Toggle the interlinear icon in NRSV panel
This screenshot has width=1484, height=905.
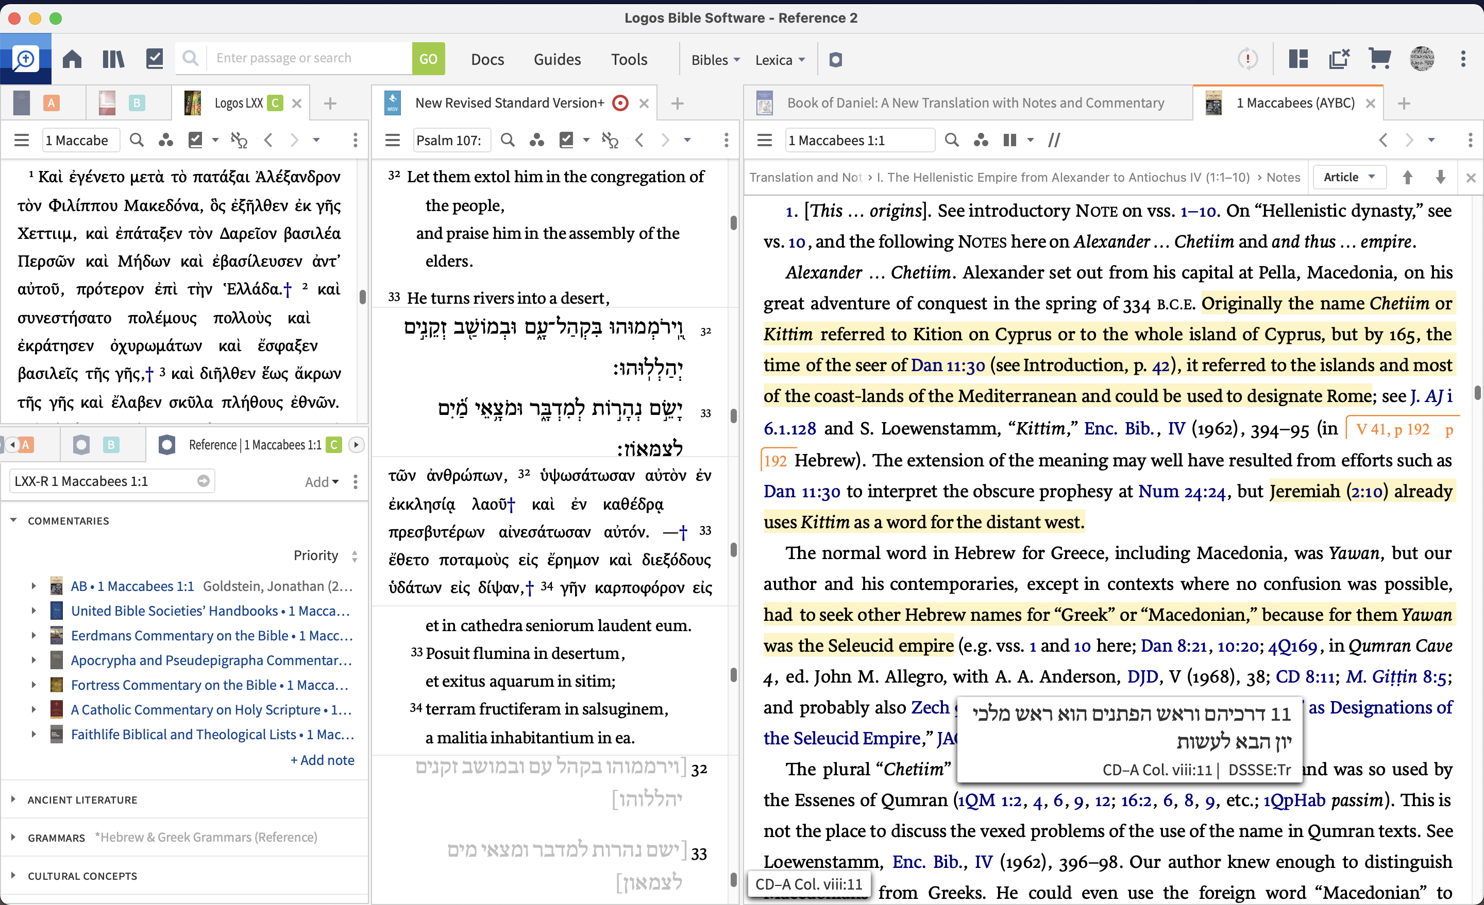[x=610, y=140]
